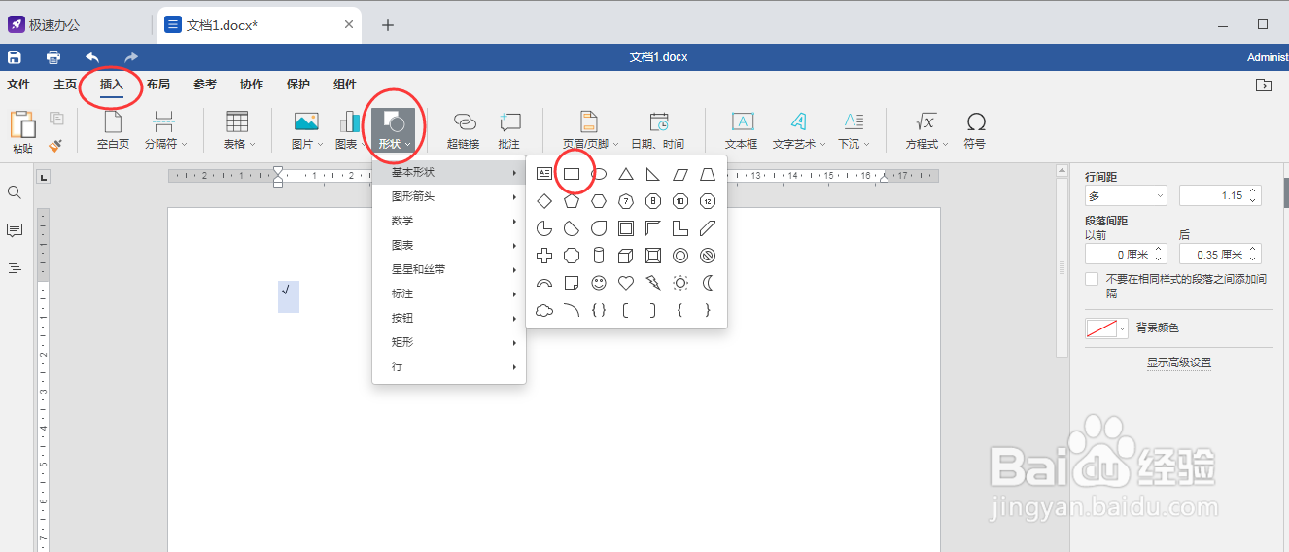Open the headings navigation sidebar icon
The height and width of the screenshot is (552, 1289).
tap(15, 268)
